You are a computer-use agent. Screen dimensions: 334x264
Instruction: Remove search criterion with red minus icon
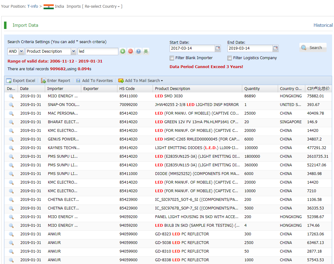tap(130, 51)
